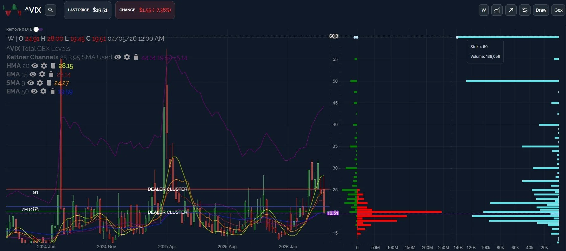Open the sliders settings icon button
The height and width of the screenshot is (251, 566).
point(525,10)
